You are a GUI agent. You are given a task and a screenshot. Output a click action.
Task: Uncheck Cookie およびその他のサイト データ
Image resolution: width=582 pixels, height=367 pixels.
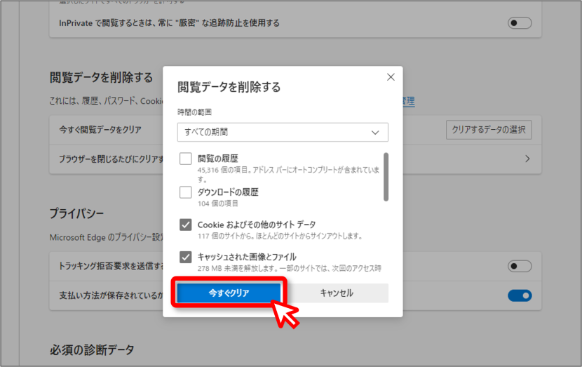[186, 225]
